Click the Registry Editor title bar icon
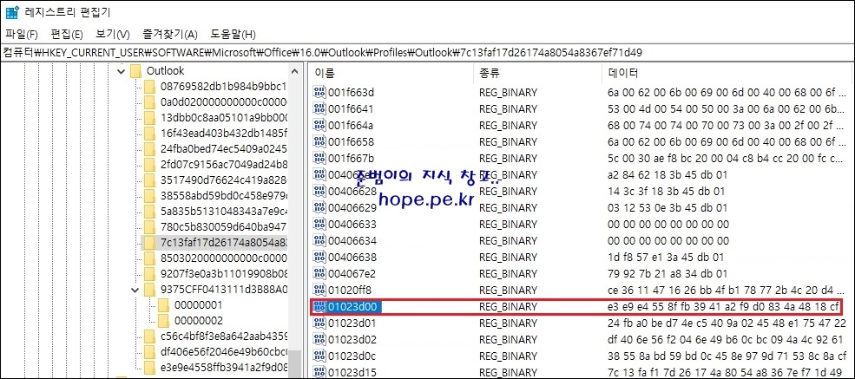855x379 pixels. pos(11,11)
